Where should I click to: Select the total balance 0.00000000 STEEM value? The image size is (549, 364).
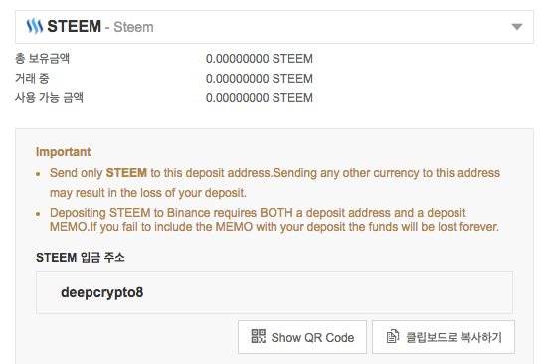[x=260, y=59]
